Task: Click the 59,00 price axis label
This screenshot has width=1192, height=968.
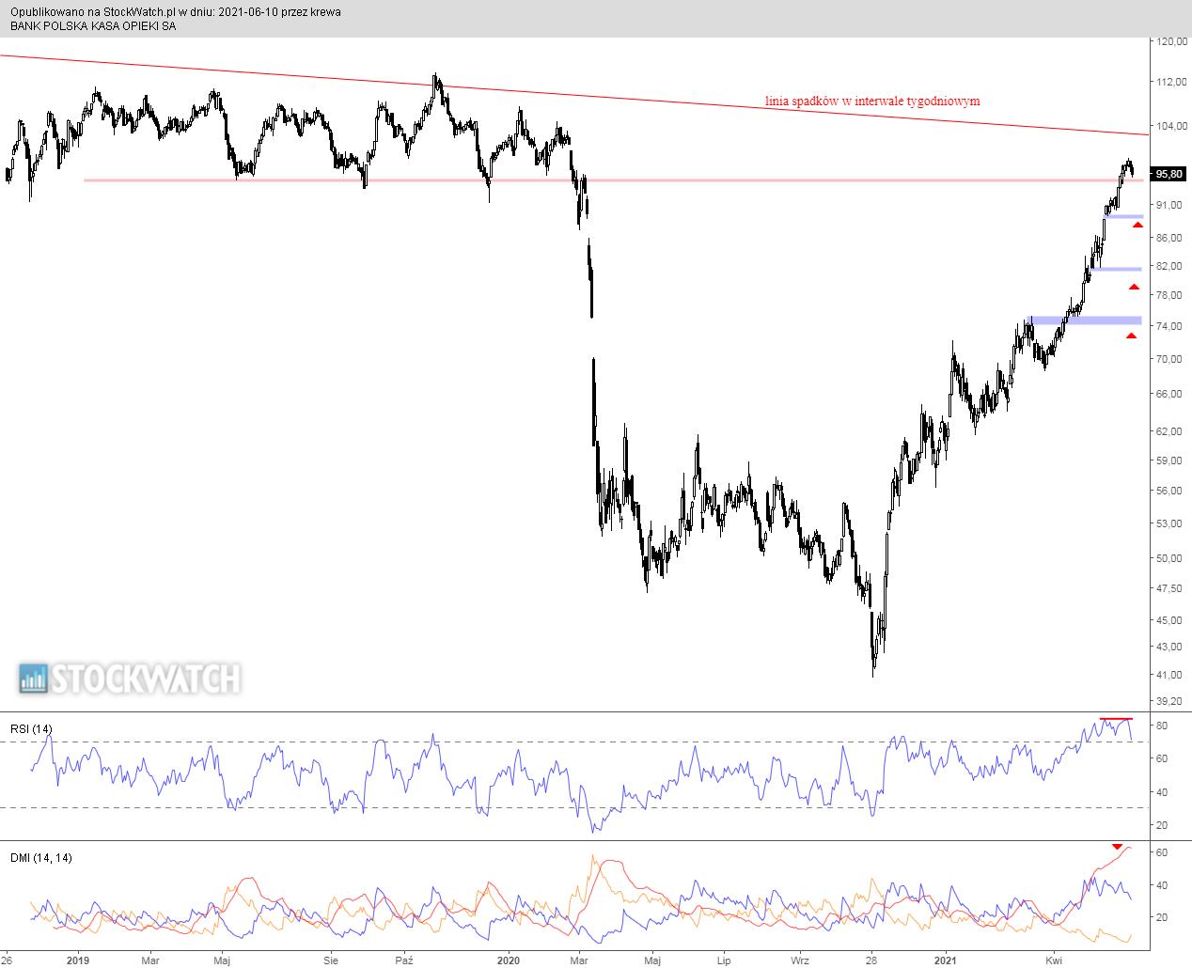Action: (x=1169, y=461)
